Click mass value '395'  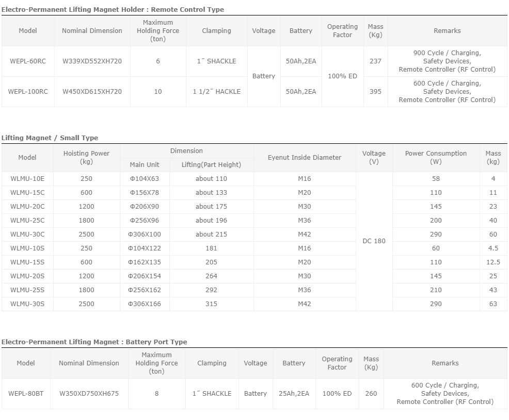coord(376,91)
